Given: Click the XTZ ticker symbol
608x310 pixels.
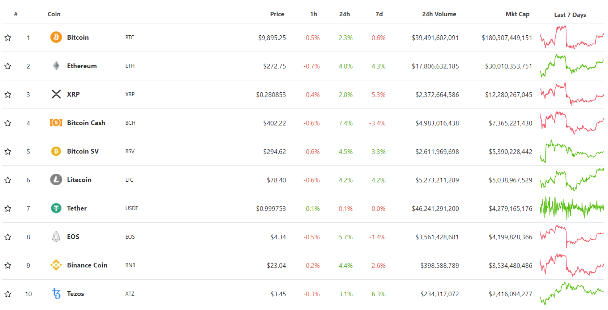Looking at the screenshot, I should 130,293.
